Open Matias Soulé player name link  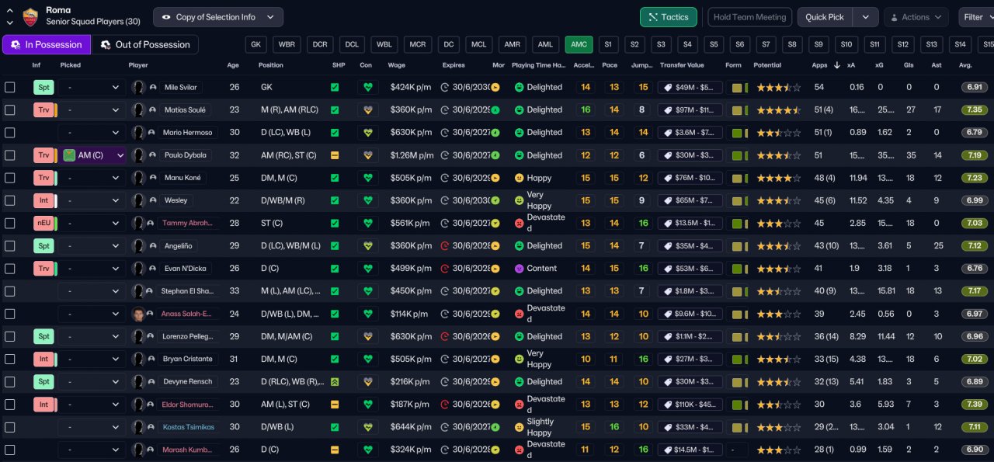click(x=186, y=110)
